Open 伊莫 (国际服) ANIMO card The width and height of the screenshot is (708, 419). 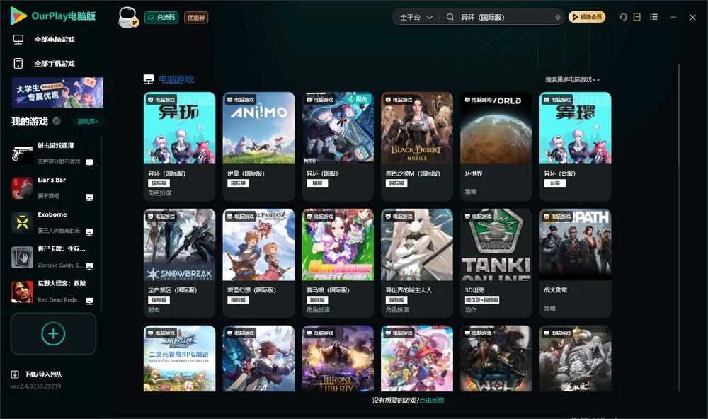(258, 147)
